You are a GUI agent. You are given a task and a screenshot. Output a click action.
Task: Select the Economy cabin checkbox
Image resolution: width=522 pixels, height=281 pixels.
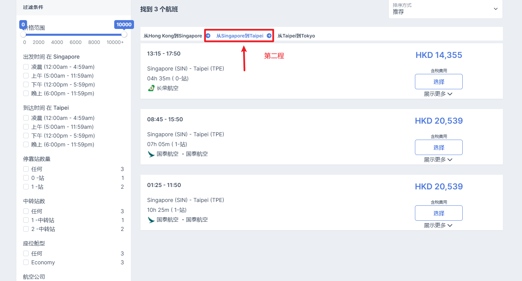[26, 263]
